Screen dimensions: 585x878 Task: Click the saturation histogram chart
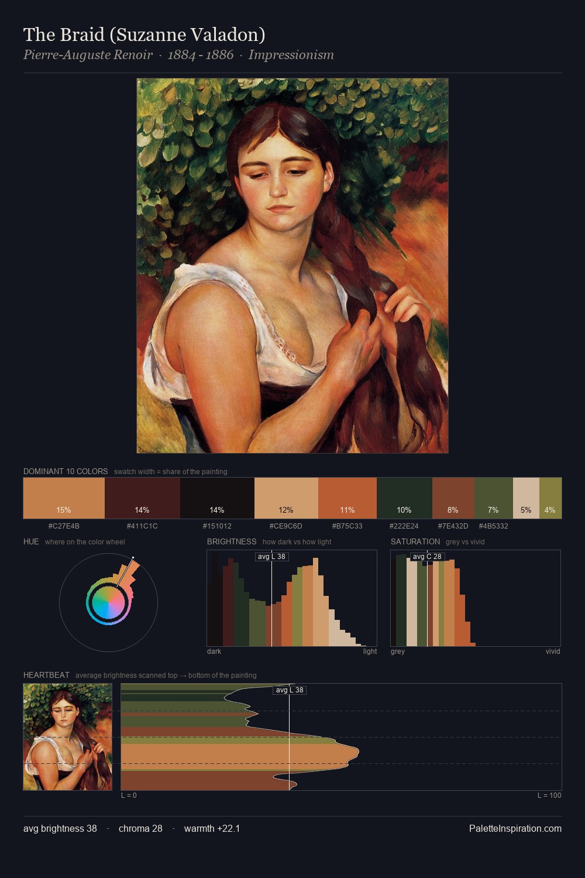476,598
